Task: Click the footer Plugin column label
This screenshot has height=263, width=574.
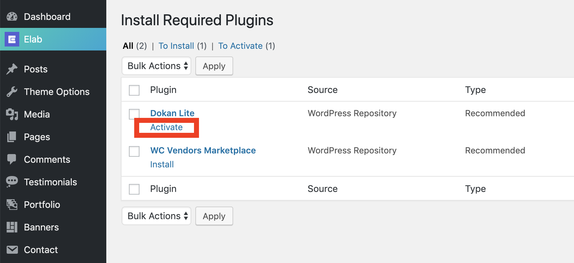Action: point(163,189)
